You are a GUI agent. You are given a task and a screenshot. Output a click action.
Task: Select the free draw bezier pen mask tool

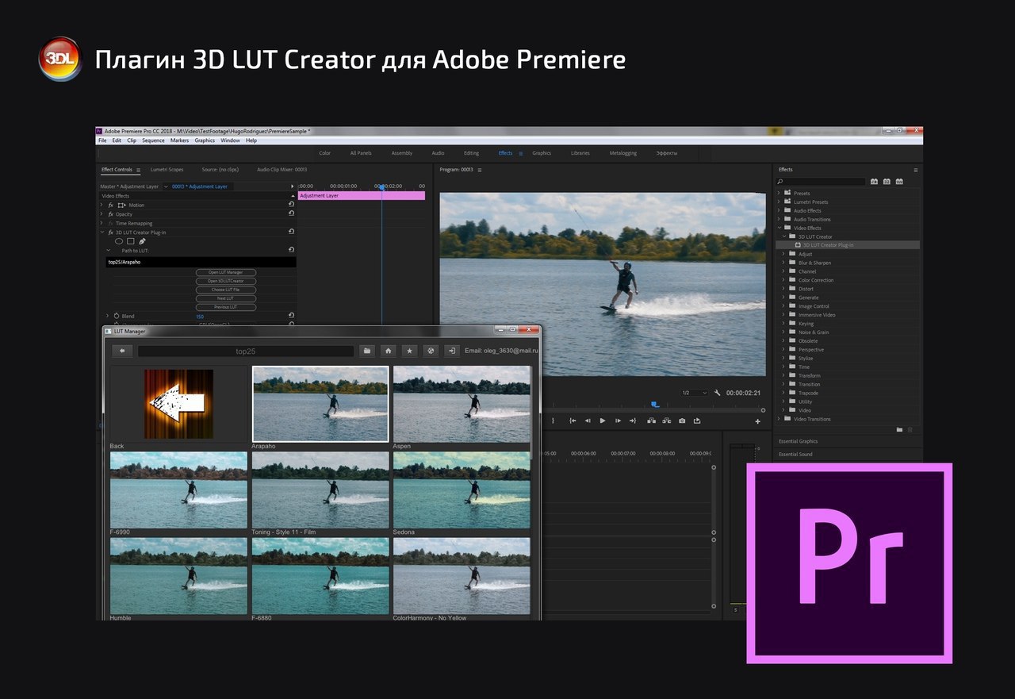coord(142,241)
